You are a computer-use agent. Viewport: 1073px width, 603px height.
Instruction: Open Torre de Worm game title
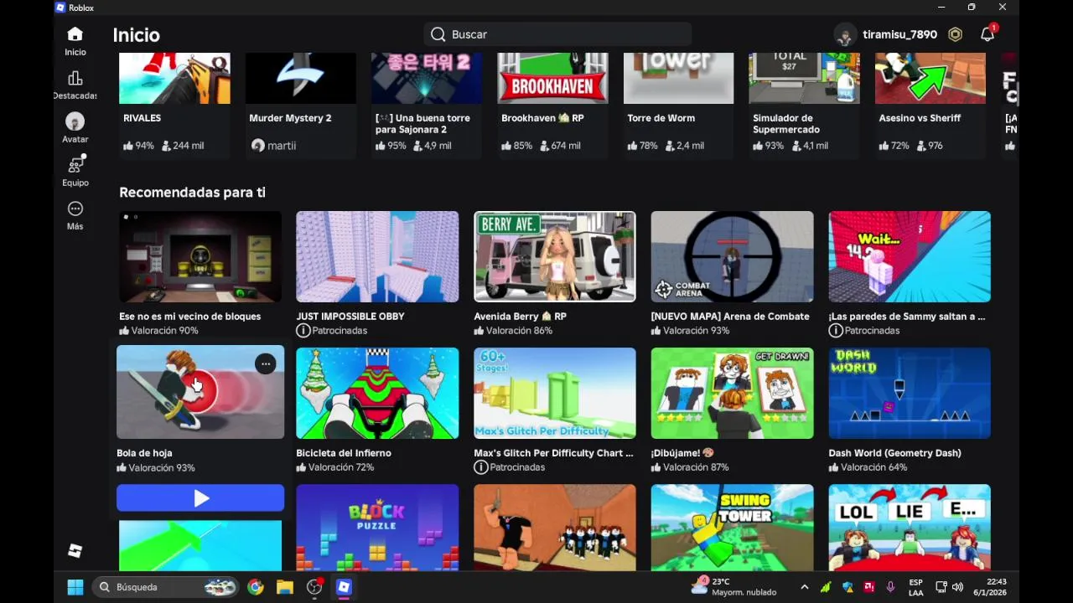pos(661,118)
